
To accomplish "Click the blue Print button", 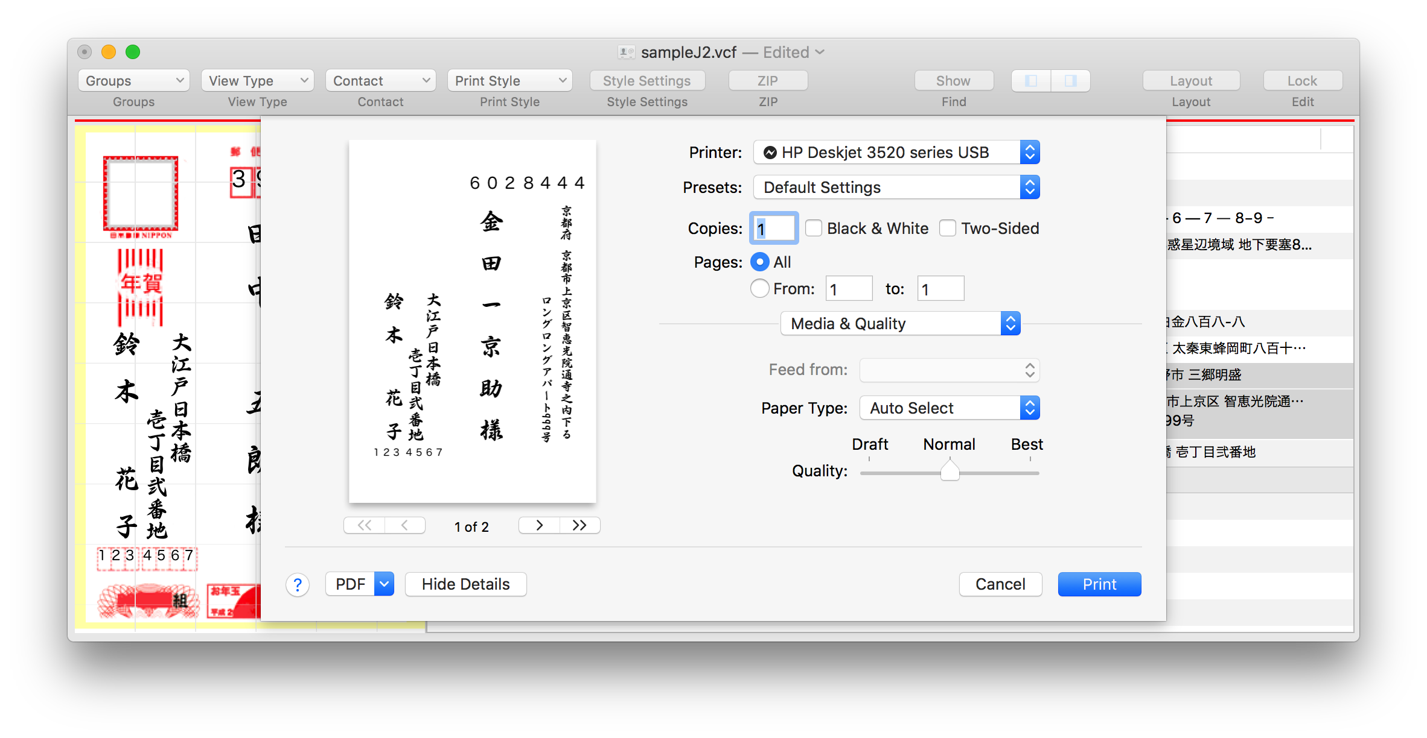I will click(x=1099, y=584).
